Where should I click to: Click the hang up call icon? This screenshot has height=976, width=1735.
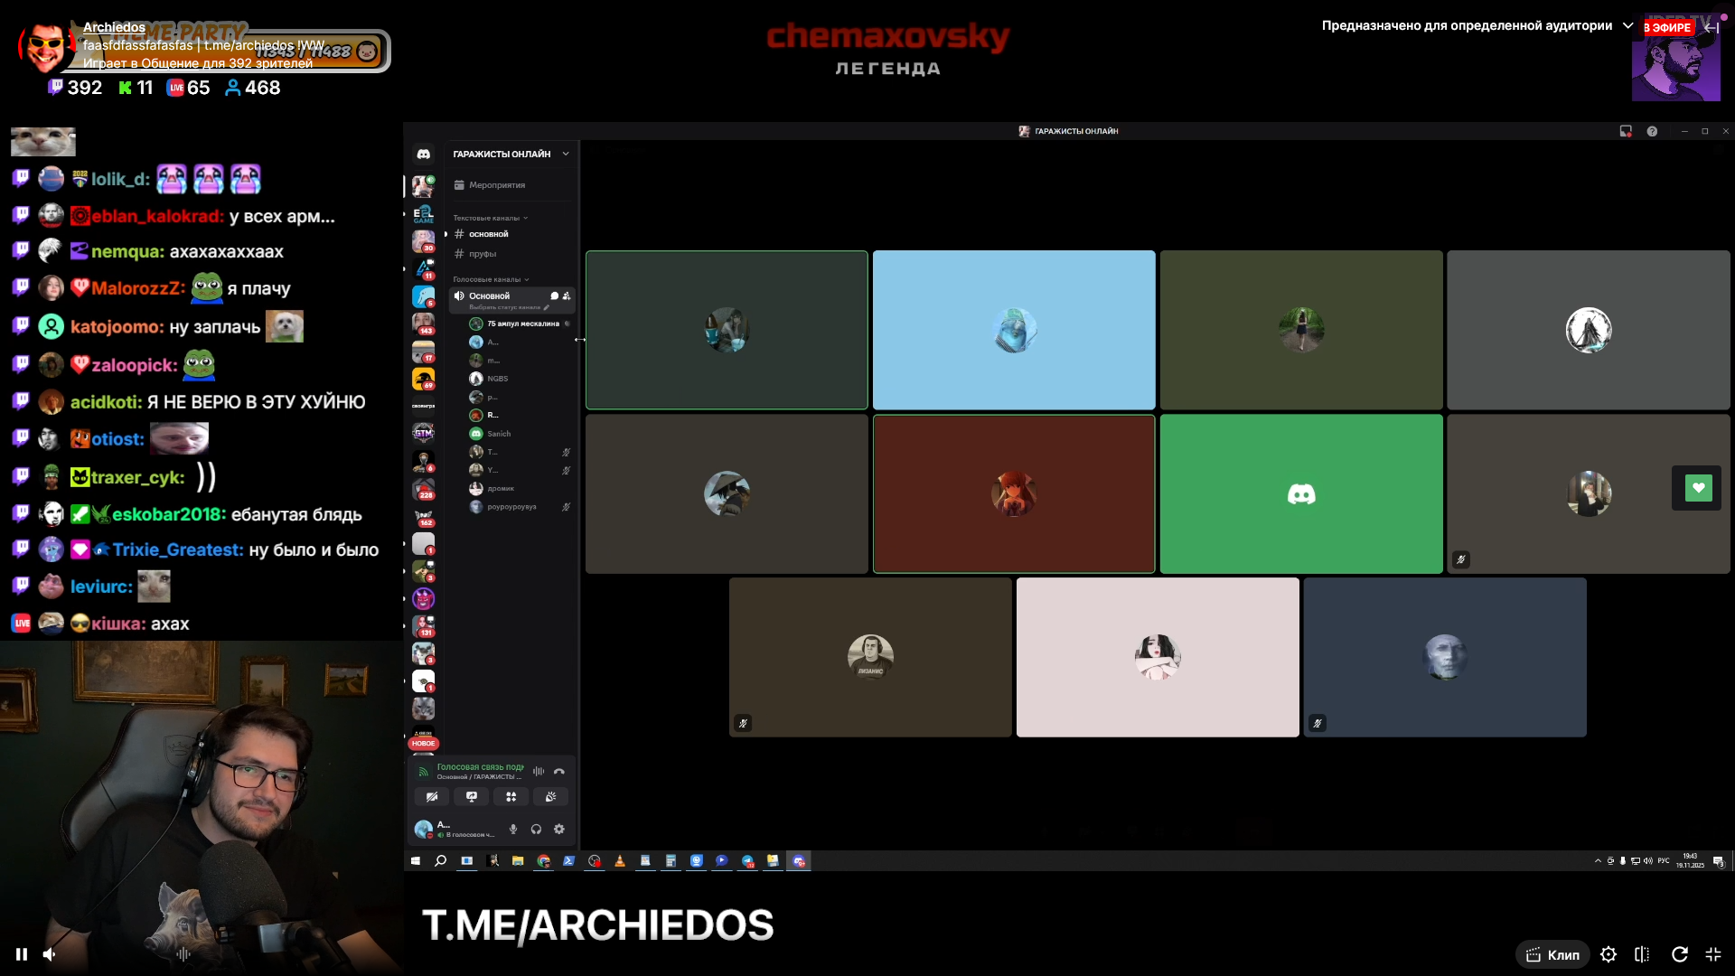[x=559, y=772]
